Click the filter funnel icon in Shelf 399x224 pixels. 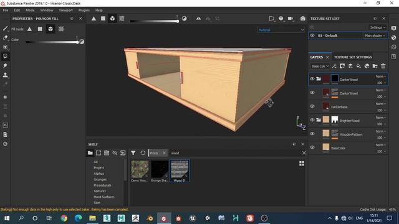pyautogui.click(x=133, y=153)
